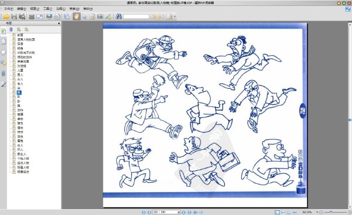Select the 男人 bookmark
The height and width of the screenshot is (215, 352).
click(x=20, y=75)
